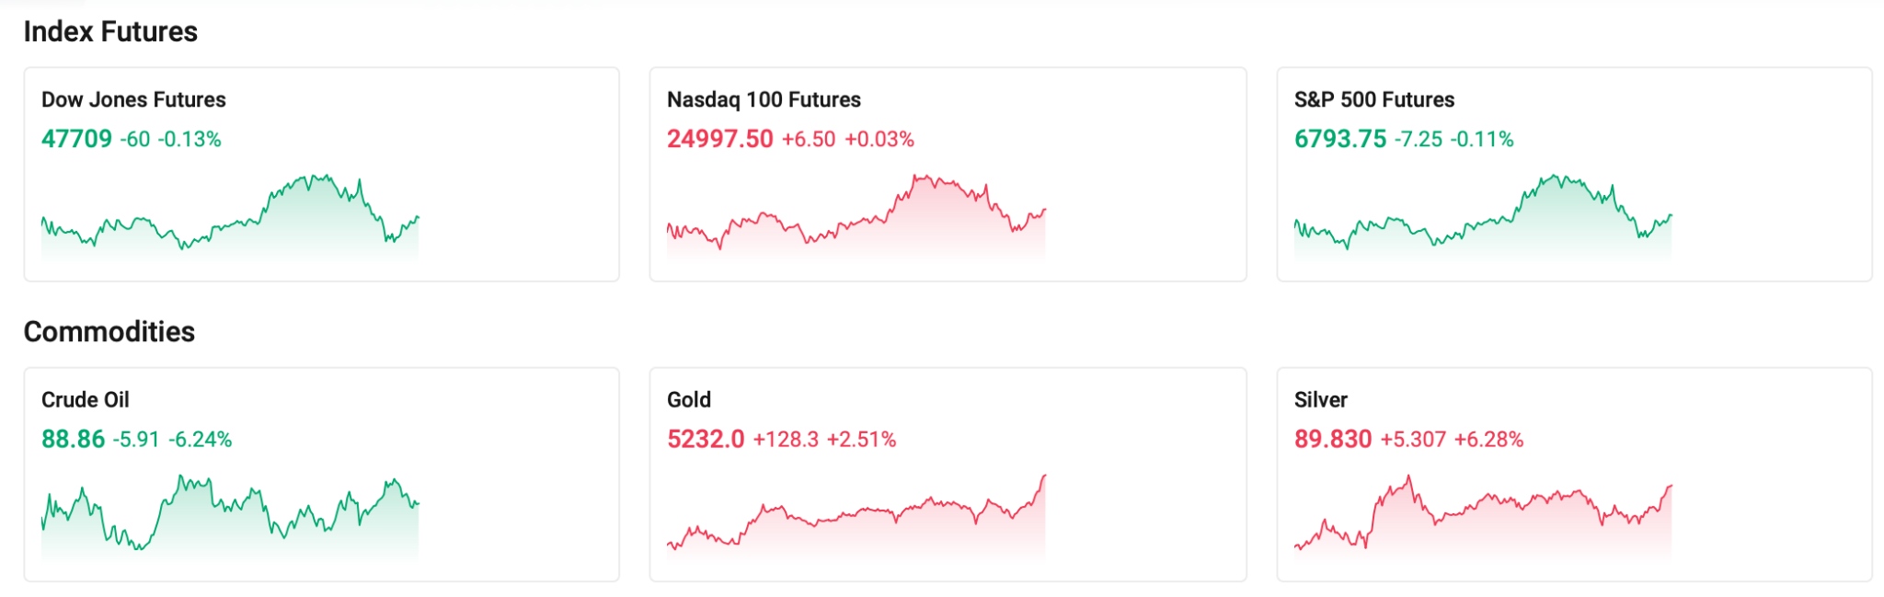
Task: Open the Nasdaq 100 Futures card
Action: click(x=946, y=170)
